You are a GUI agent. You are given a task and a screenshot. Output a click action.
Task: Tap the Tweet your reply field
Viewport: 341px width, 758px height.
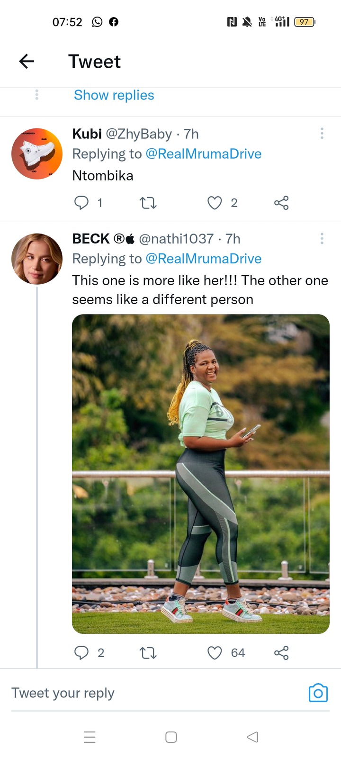tap(156, 693)
